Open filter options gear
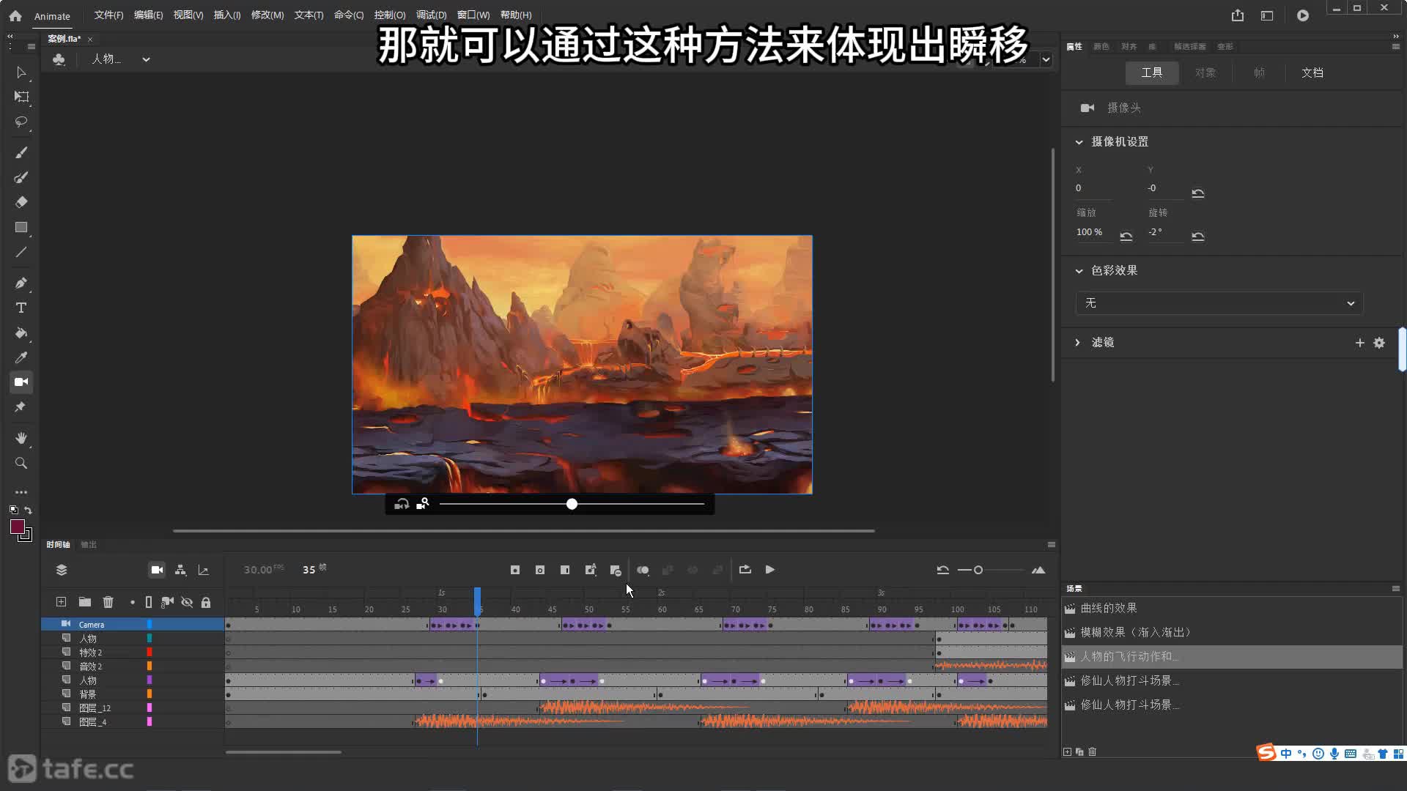 tap(1379, 343)
